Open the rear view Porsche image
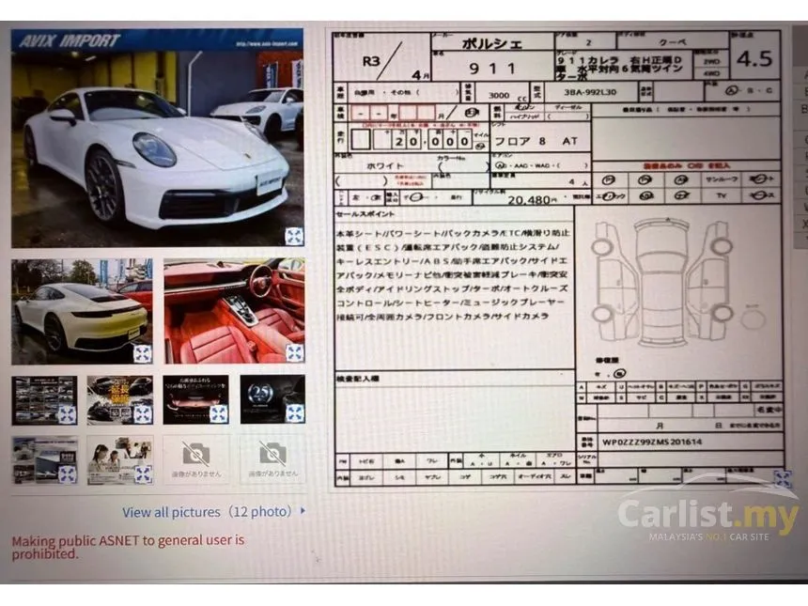Viewport: 808px width, 606px height. coord(82,312)
